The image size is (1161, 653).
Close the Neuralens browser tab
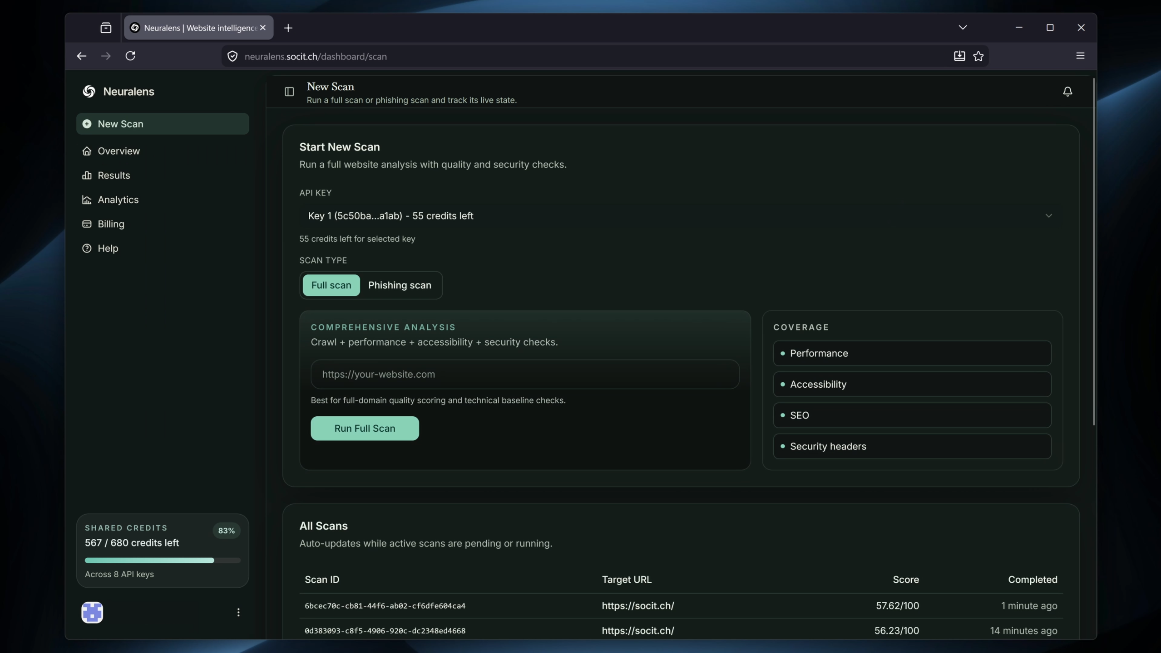pyautogui.click(x=263, y=28)
